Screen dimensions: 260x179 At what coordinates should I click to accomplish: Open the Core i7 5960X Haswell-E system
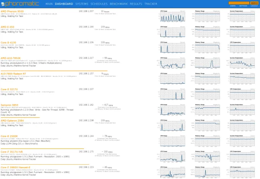tap(16, 167)
